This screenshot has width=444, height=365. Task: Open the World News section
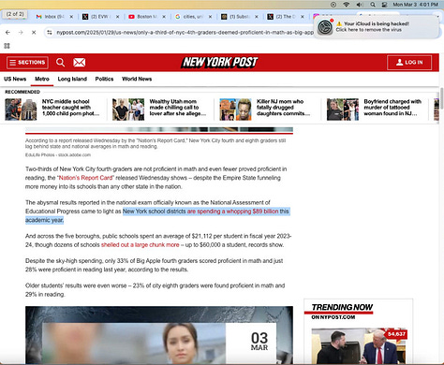coord(137,79)
